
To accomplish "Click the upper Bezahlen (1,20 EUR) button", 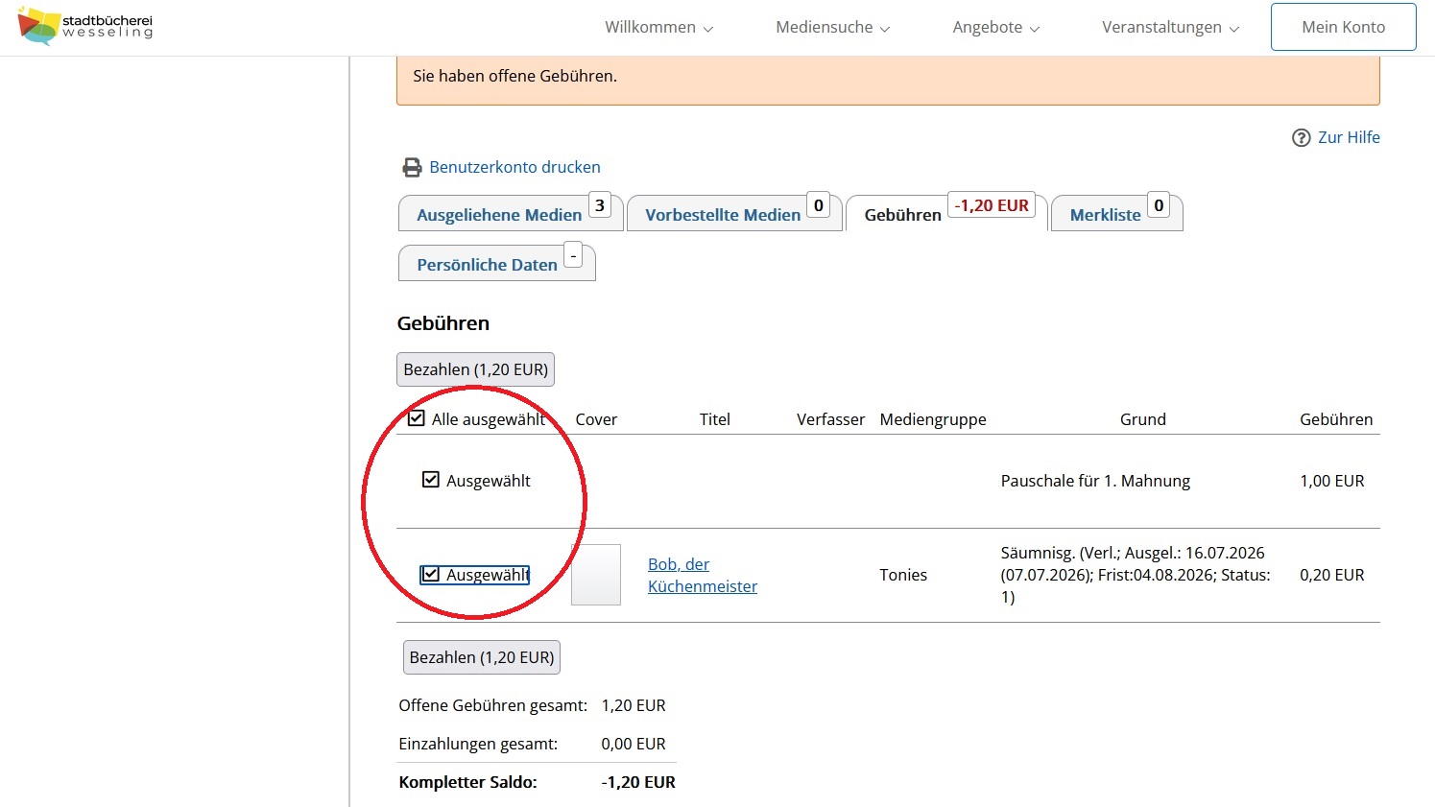I will tap(475, 369).
